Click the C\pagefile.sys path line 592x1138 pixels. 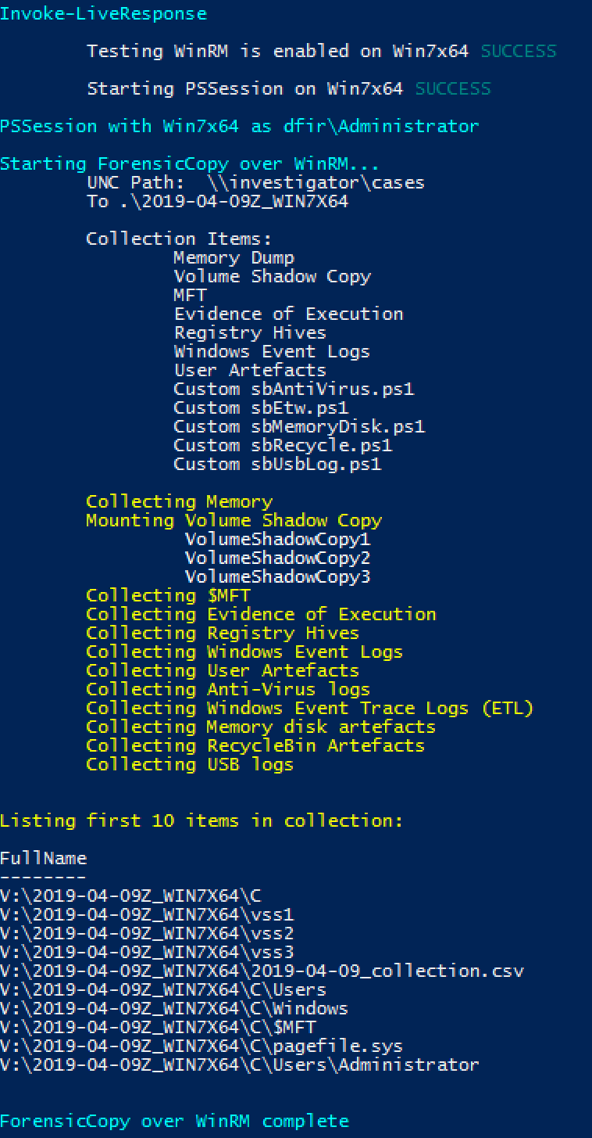201,1046
